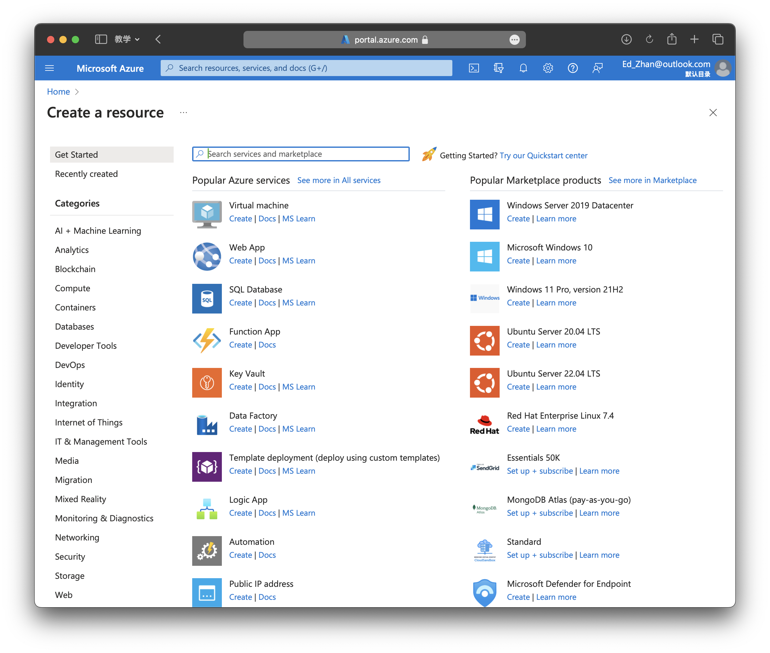Image resolution: width=770 pixels, height=653 pixels.
Task: Click the Help question mark icon
Action: [x=573, y=68]
